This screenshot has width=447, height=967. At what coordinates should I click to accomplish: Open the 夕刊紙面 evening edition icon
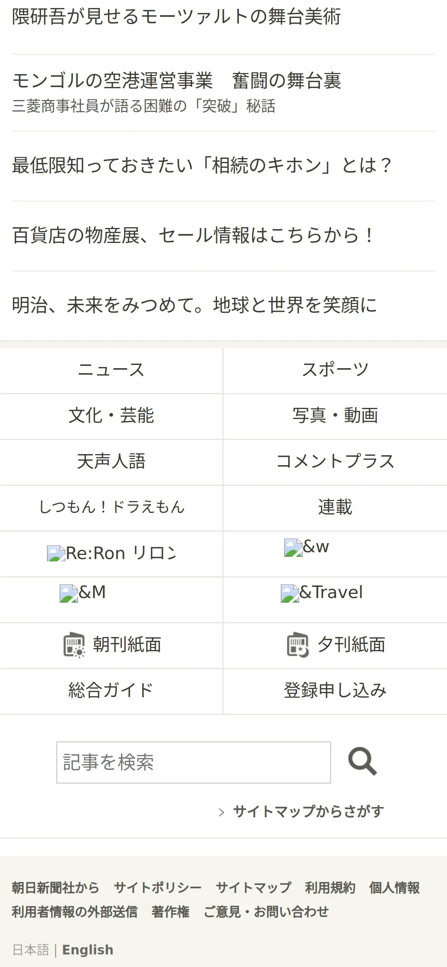point(298,645)
